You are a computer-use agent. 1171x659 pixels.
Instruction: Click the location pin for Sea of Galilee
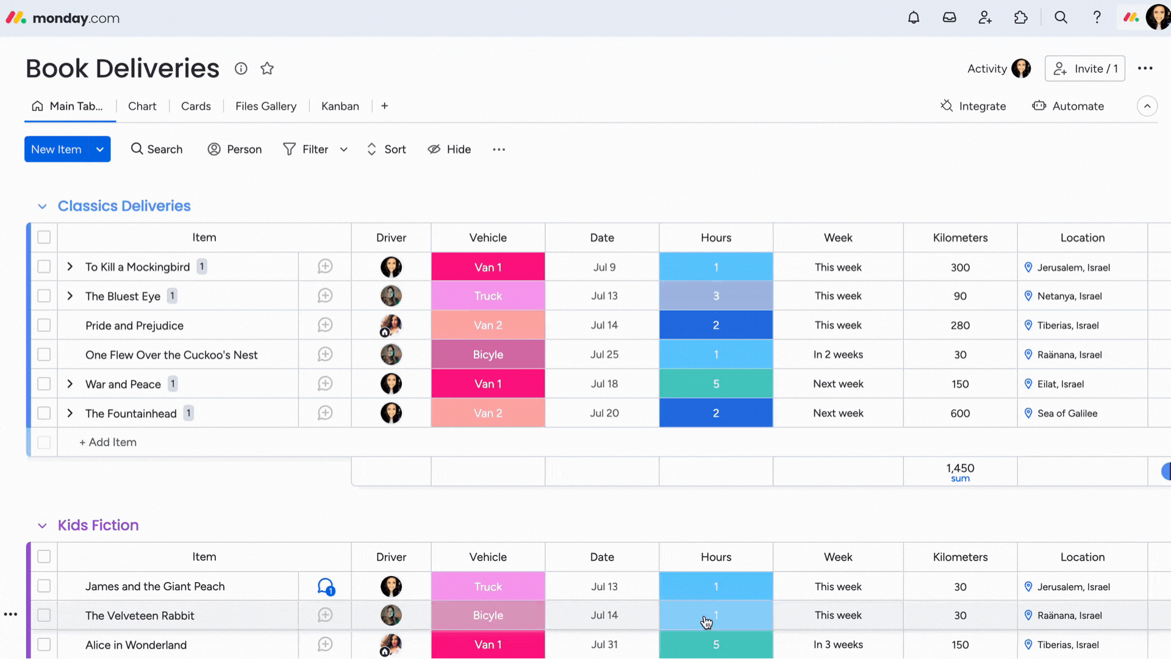[x=1030, y=412]
